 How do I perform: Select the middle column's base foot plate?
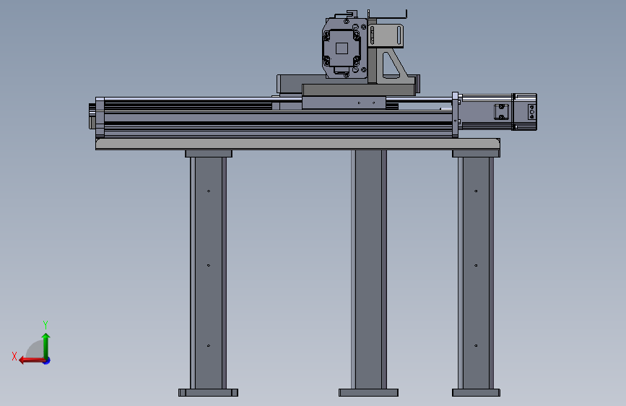click(x=368, y=393)
